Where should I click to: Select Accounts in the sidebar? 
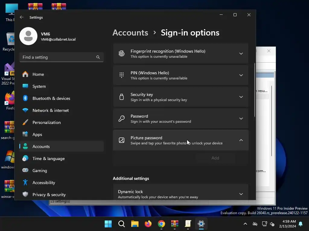click(x=62, y=146)
